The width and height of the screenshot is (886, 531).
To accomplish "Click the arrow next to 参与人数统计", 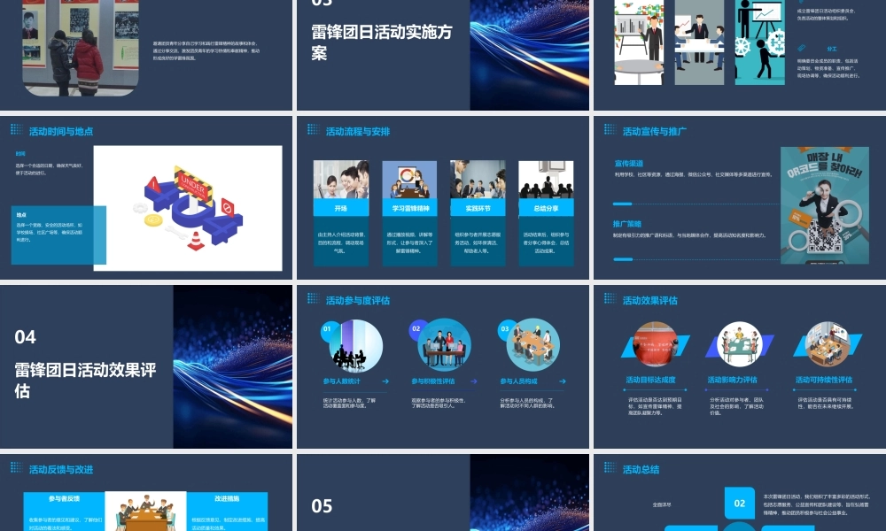I will (385, 381).
